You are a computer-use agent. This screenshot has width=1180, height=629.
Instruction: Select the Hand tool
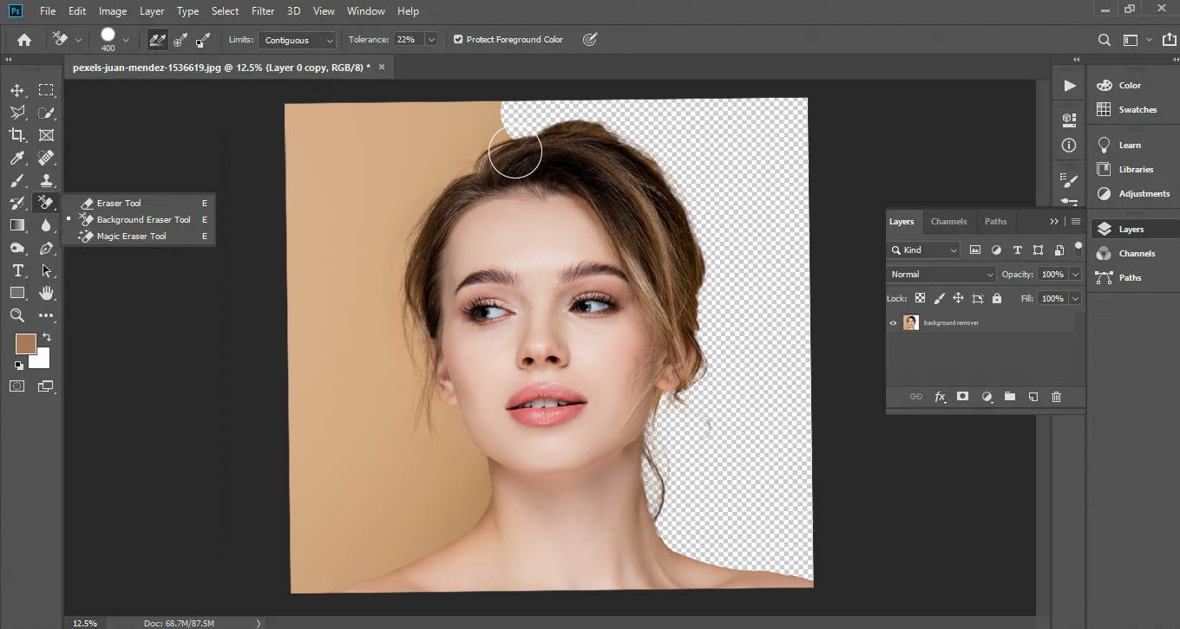click(x=46, y=293)
